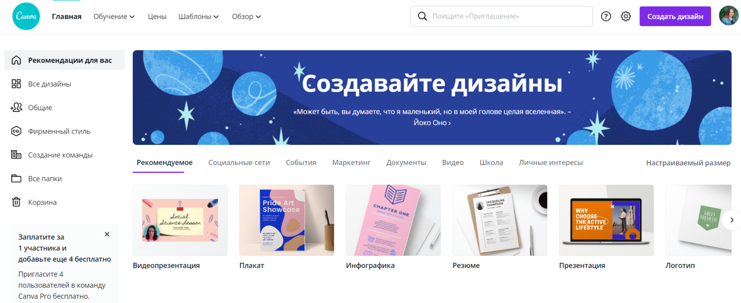This screenshot has height=303, width=741.
Task: Click the Все дизайны grid icon
Action: 16,84
